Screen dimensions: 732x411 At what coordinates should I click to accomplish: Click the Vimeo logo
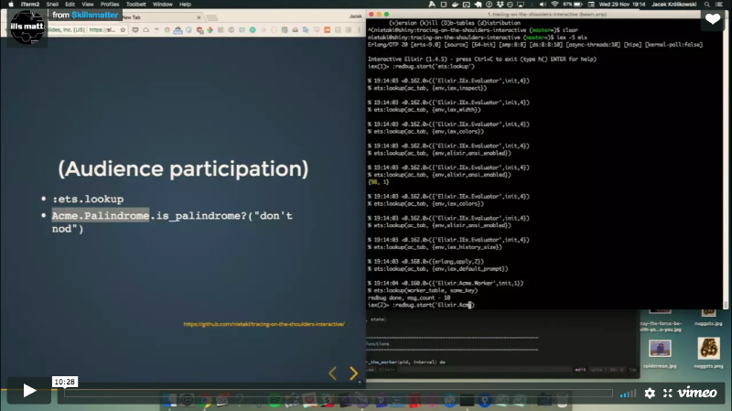[x=698, y=393]
